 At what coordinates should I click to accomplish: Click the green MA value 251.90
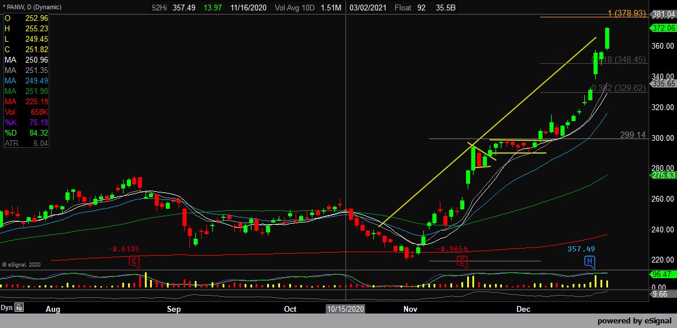(37, 91)
